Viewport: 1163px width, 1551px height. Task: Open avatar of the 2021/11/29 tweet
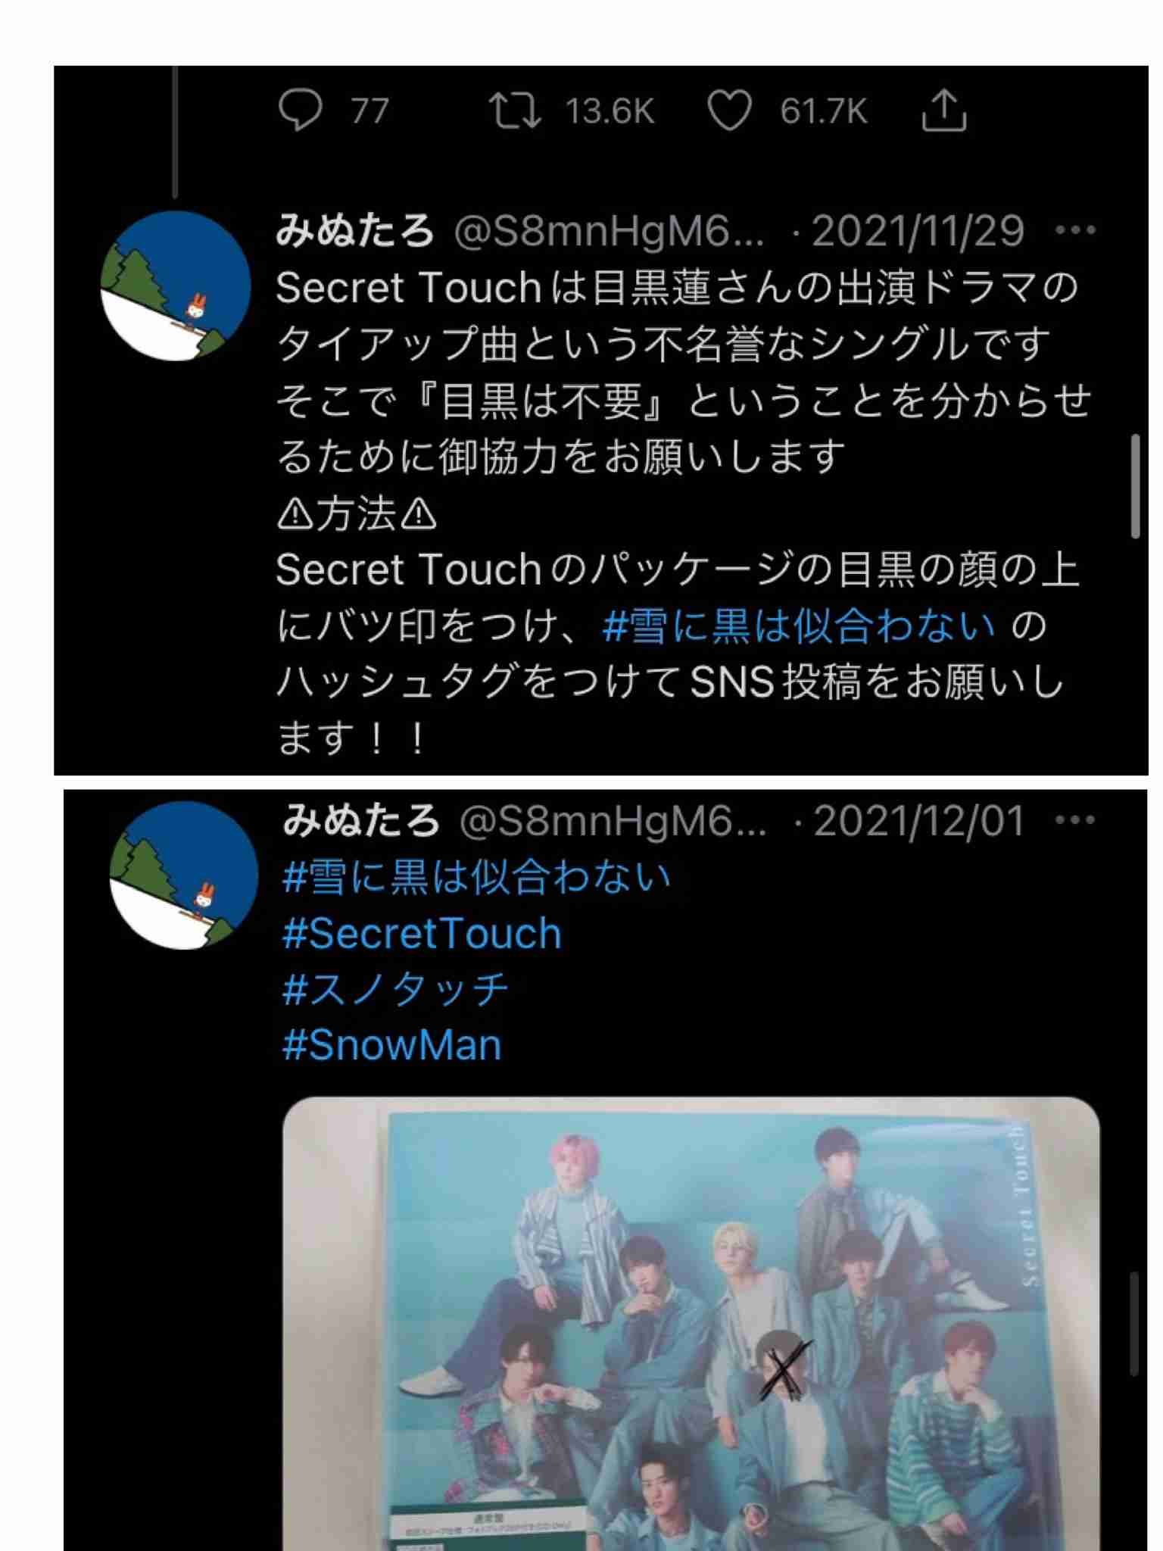pyautogui.click(x=176, y=286)
